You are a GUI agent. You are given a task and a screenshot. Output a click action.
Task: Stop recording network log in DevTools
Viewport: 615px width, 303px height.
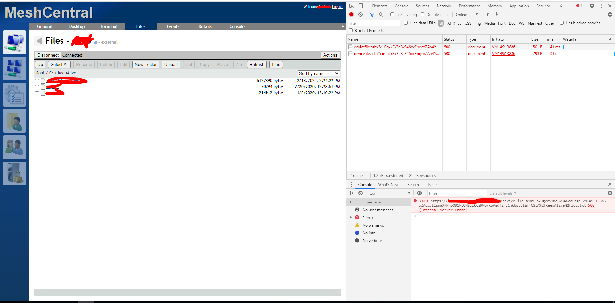[x=351, y=14]
